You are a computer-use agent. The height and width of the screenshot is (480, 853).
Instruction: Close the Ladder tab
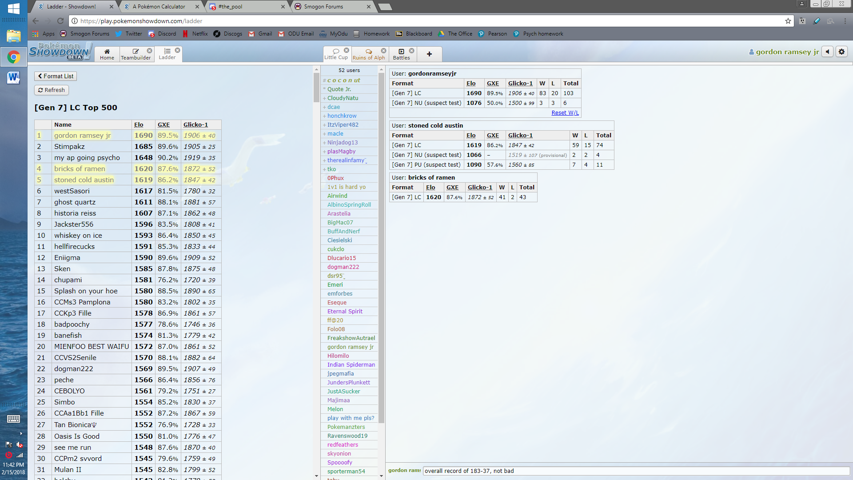click(178, 50)
